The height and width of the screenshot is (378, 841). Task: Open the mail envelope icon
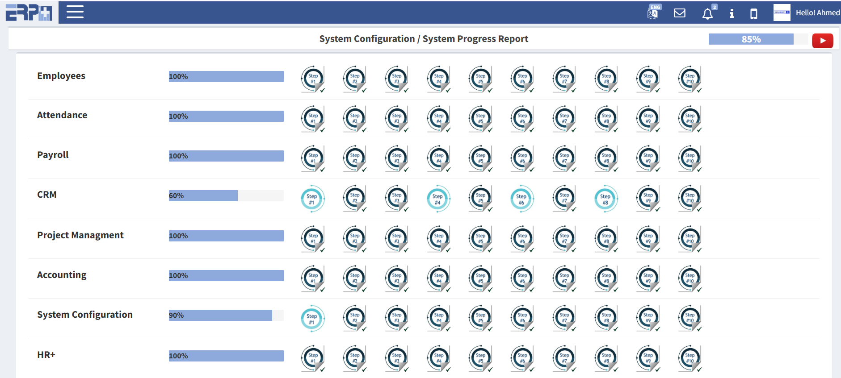pyautogui.click(x=679, y=13)
